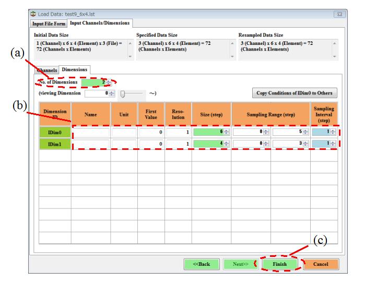This screenshot has width=376, height=282.
Task: Edit the IDim0 First Value field
Action: 150,133
